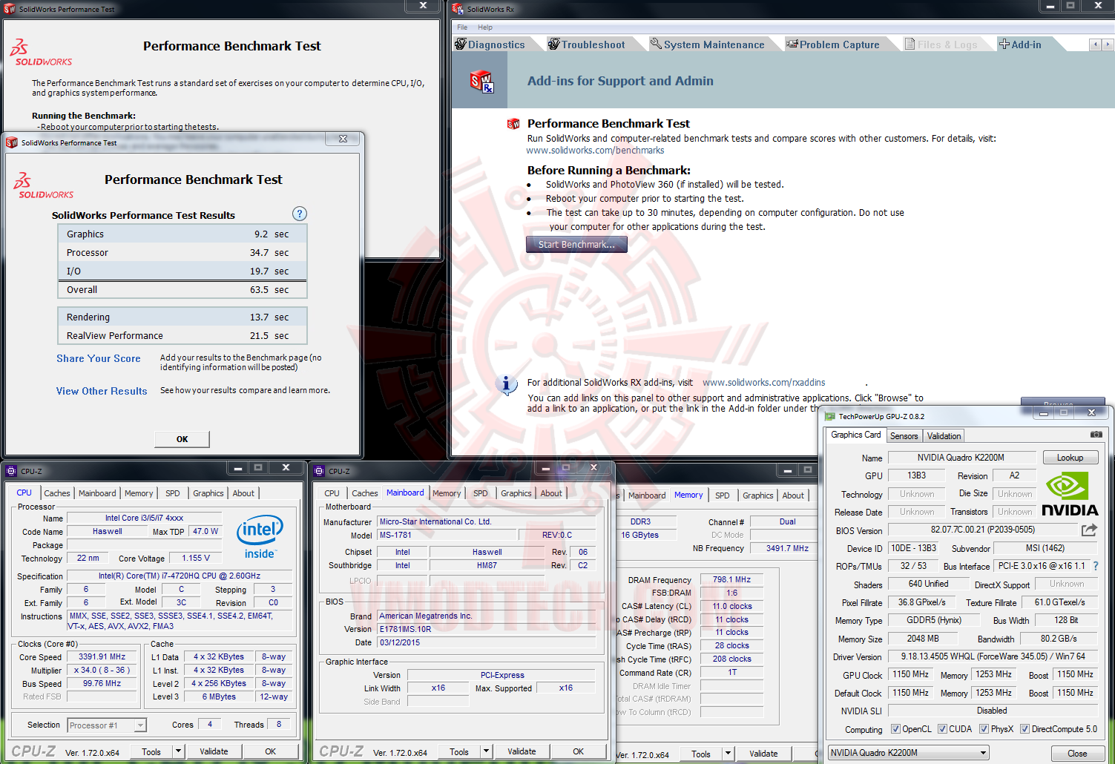Toggle the PhysX checkbox in GPU-Z
This screenshot has height=764, width=1115.
tap(984, 729)
